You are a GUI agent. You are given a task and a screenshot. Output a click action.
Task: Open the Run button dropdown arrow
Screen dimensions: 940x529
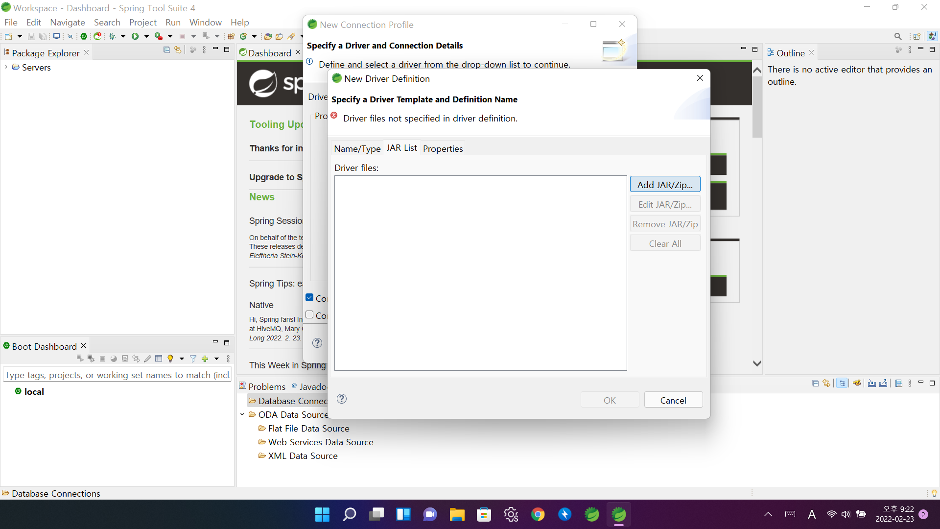coord(146,36)
